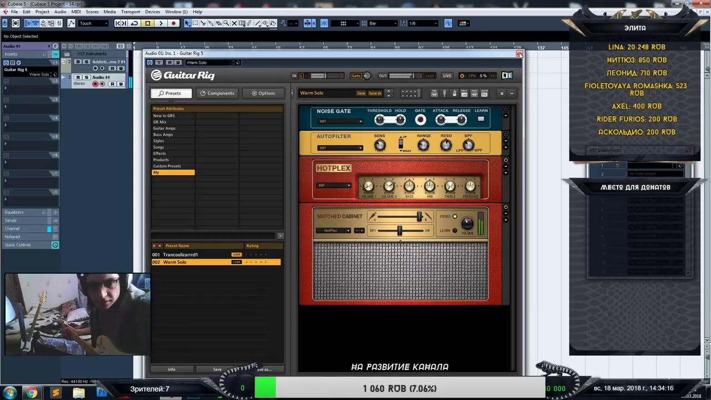
Task: Toggle the Cycle loop button
Action: pos(134,23)
